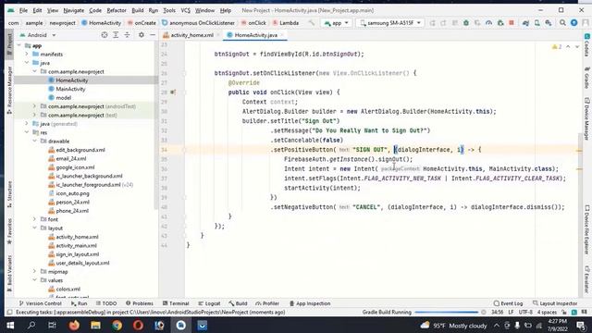This screenshot has width=592, height=333.
Task: Collapse the java folder
Action: pos(27,63)
